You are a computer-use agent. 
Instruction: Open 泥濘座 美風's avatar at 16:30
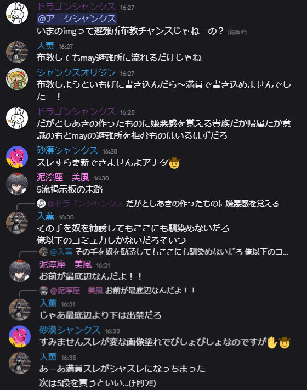(17, 184)
